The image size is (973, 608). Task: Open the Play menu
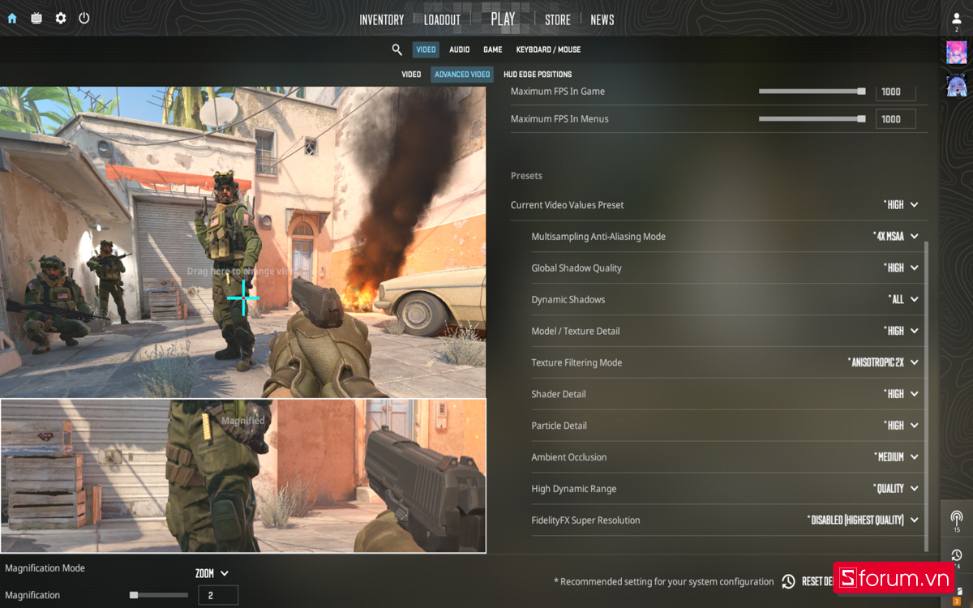[503, 19]
